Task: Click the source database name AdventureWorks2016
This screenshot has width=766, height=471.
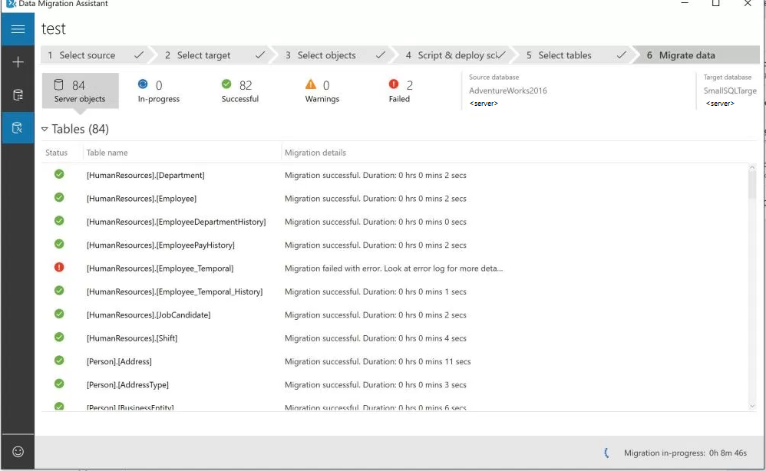Action: [508, 91]
